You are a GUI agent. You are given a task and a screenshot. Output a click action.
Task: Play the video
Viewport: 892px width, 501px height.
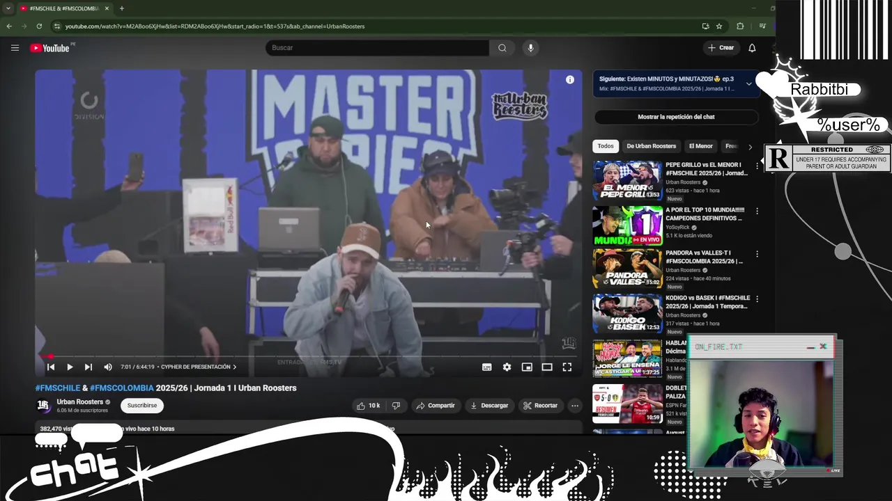tap(70, 367)
